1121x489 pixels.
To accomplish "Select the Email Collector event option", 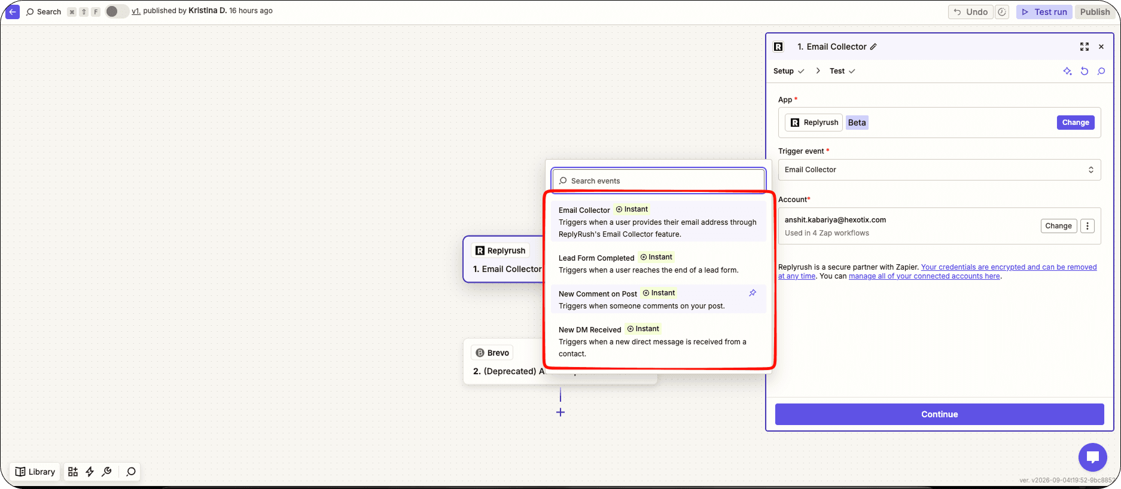I will tap(659, 221).
